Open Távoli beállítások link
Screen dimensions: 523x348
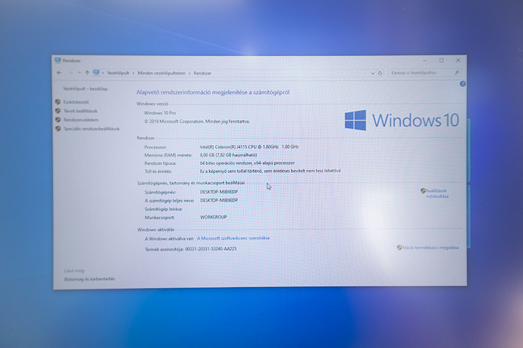80,111
